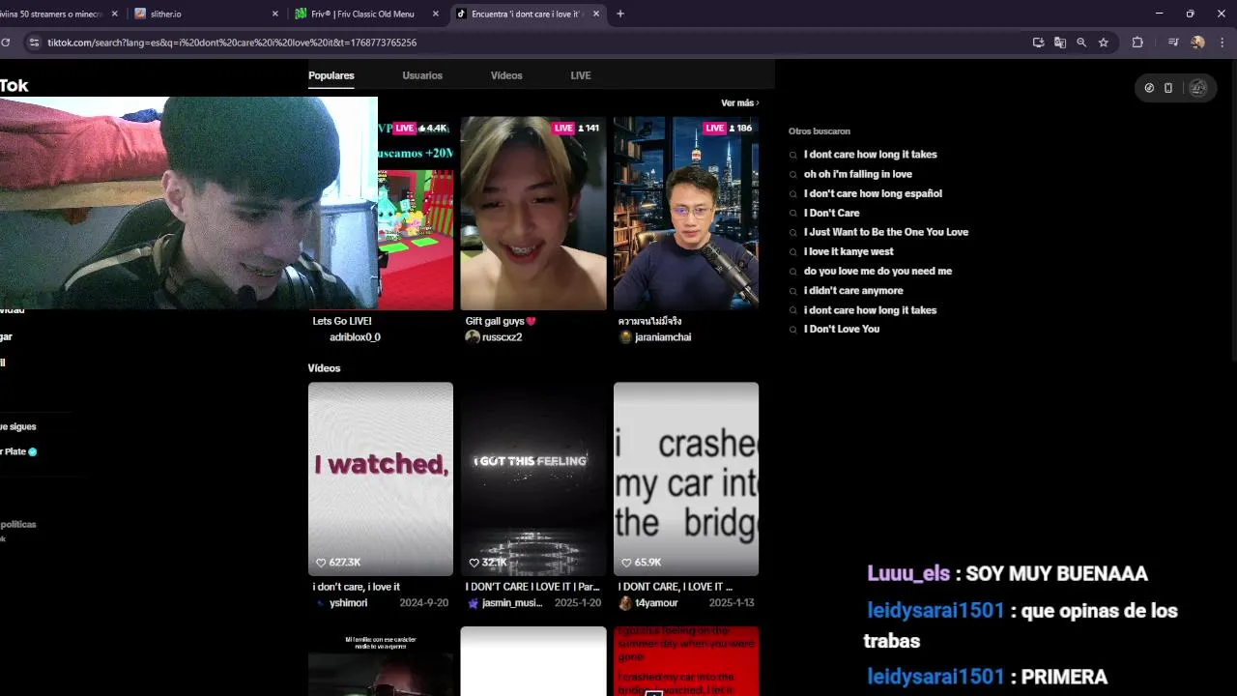The width and height of the screenshot is (1237, 696).
Task: Open the site information icon in address bar
Action: [34, 43]
